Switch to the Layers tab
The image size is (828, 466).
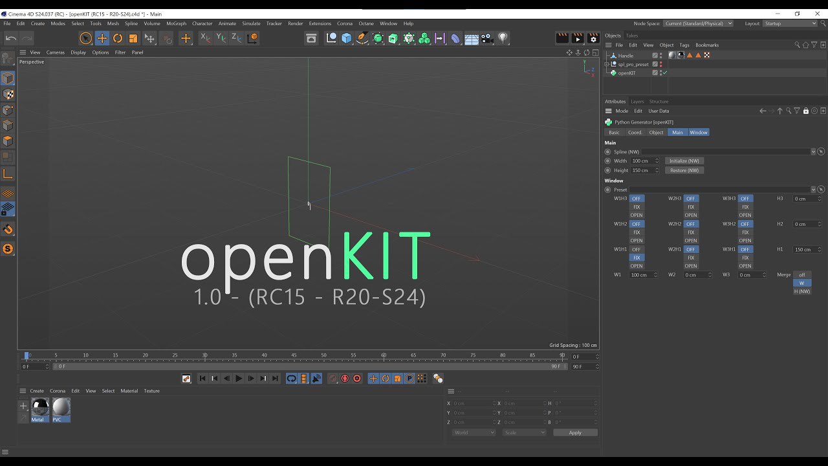637,102
